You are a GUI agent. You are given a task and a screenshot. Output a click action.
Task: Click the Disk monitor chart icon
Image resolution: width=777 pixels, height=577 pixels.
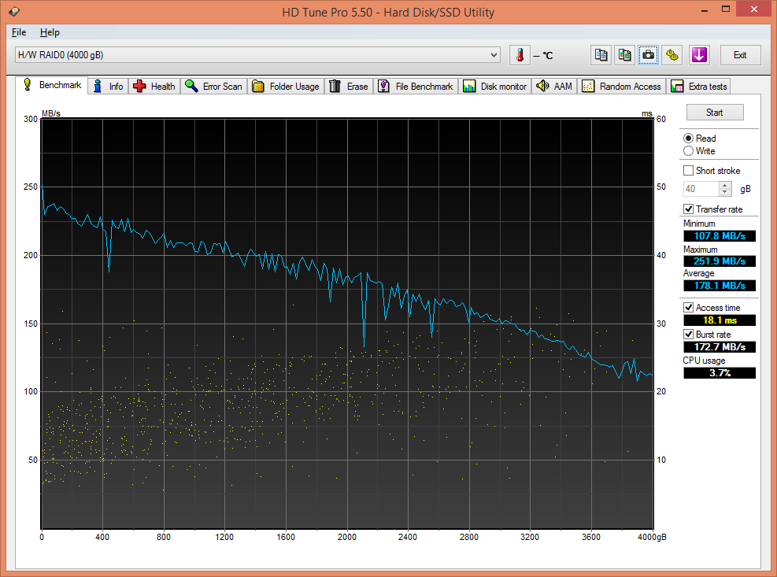(x=468, y=87)
